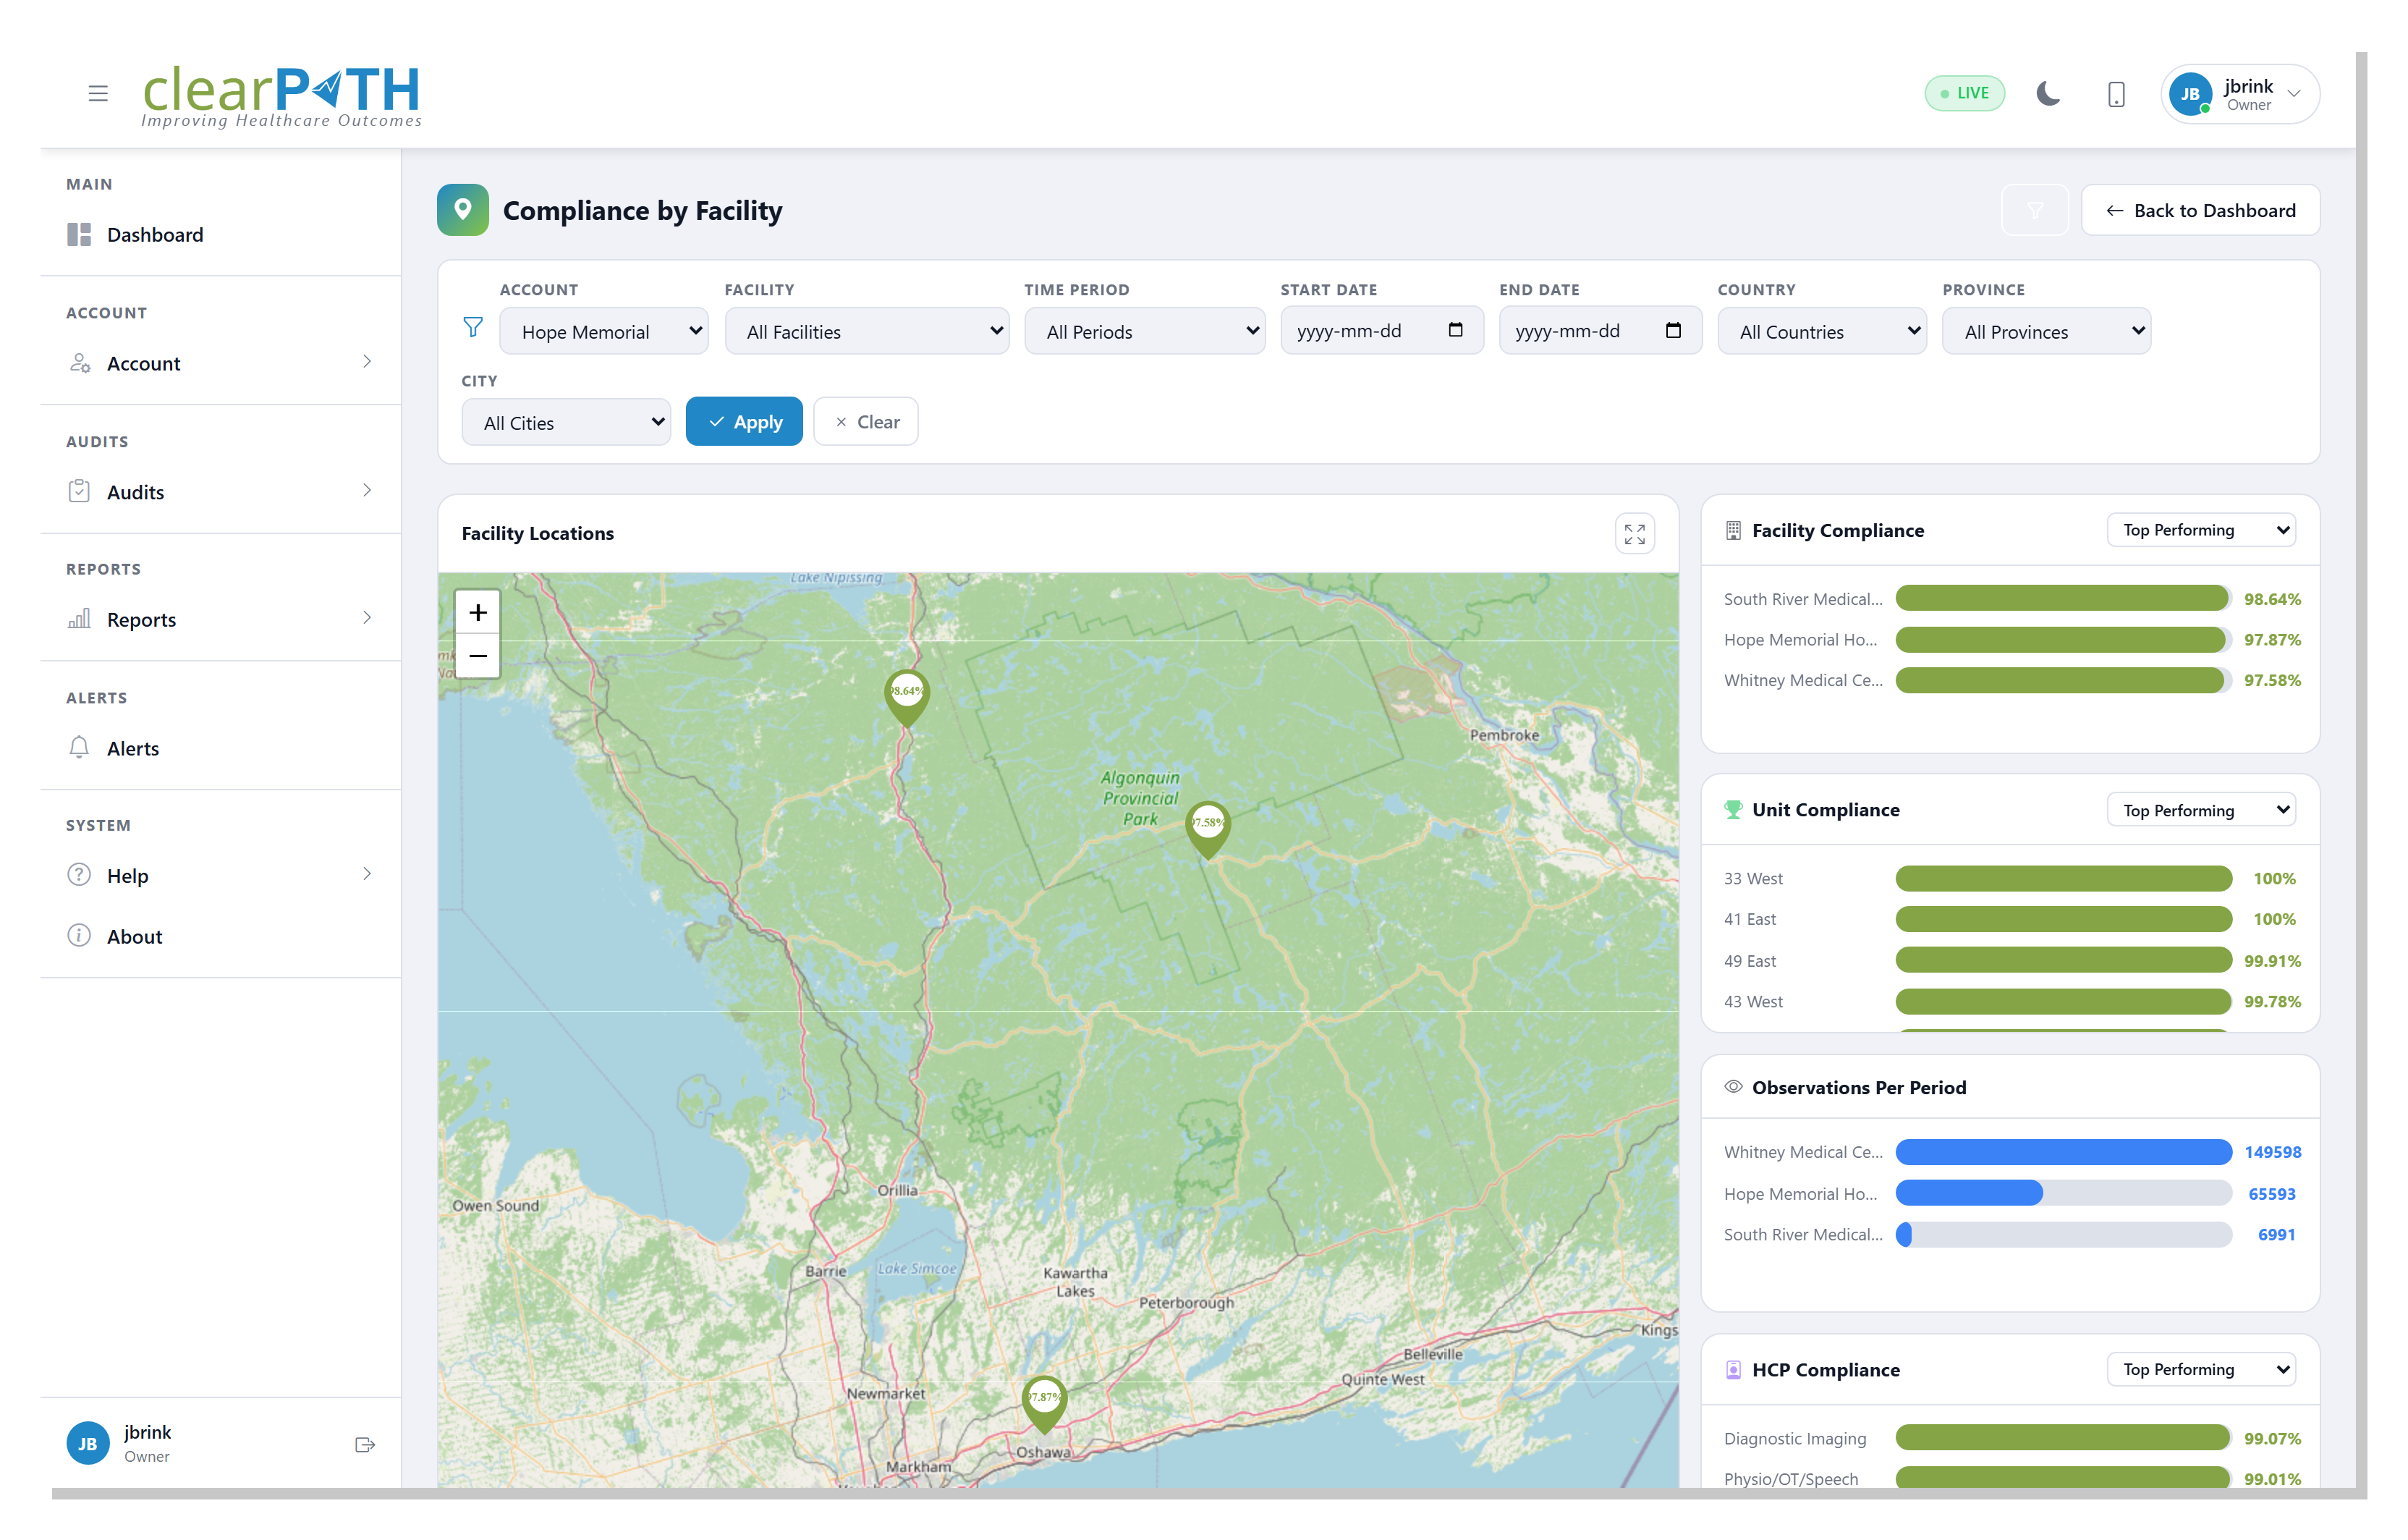The image size is (2408, 1540).
Task: Open mobile view phone icon
Action: point(2116,94)
